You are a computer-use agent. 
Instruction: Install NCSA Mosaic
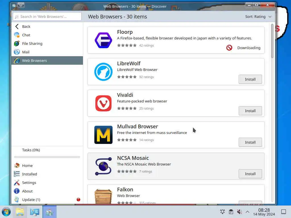(x=250, y=174)
